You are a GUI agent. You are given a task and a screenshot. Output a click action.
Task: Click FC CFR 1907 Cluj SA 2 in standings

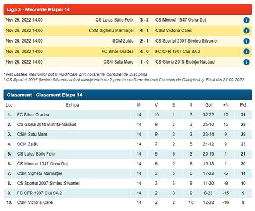click(39, 193)
